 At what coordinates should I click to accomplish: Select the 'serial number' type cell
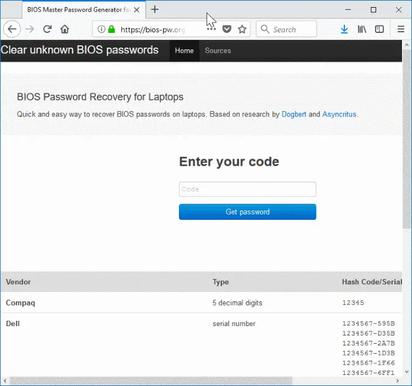(234, 324)
